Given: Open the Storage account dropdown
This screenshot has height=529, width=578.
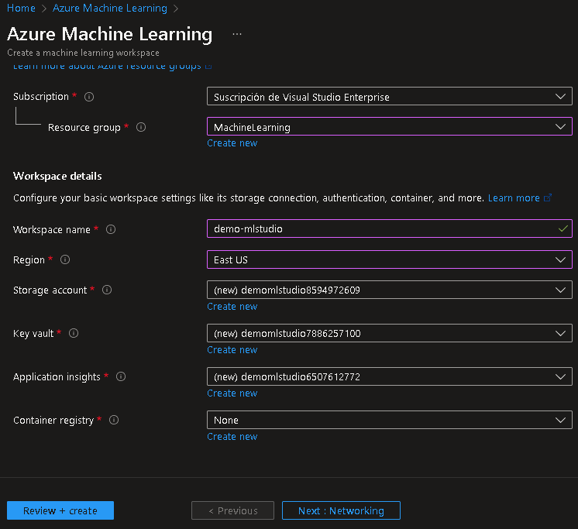Looking at the screenshot, I should coord(389,290).
